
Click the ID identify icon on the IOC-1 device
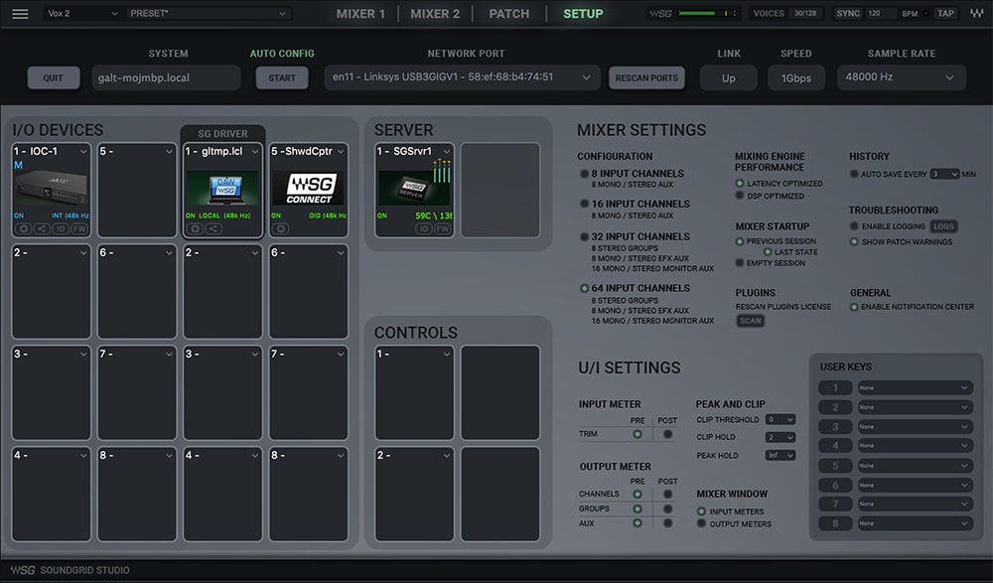click(x=61, y=228)
